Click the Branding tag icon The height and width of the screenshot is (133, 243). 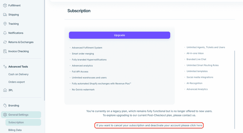click(5, 105)
